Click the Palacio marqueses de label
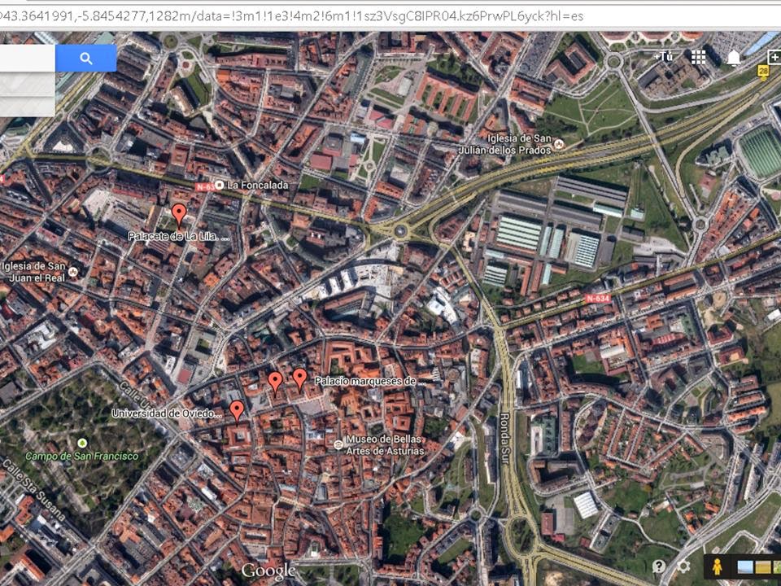The height and width of the screenshot is (586, 781). (371, 382)
